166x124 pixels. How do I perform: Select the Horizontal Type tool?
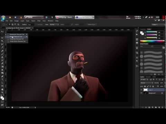pos(2,80)
